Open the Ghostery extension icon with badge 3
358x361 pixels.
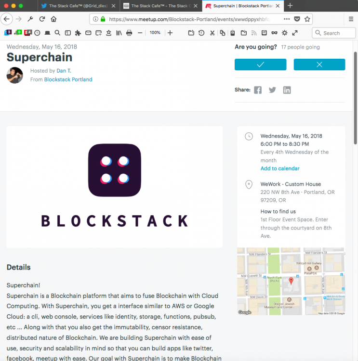(x=8, y=33)
